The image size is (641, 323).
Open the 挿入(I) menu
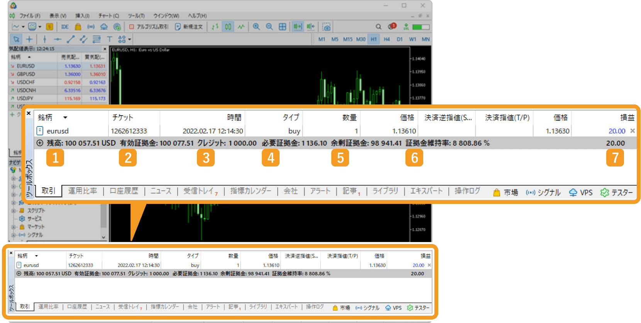click(x=82, y=16)
